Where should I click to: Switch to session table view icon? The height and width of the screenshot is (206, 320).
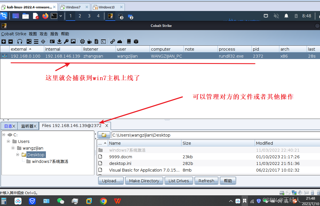tap(36, 42)
